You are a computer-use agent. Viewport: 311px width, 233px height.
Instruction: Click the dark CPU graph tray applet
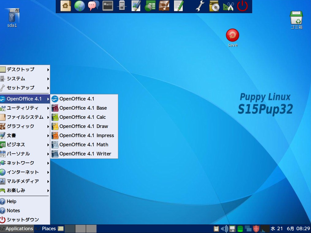coord(265,229)
